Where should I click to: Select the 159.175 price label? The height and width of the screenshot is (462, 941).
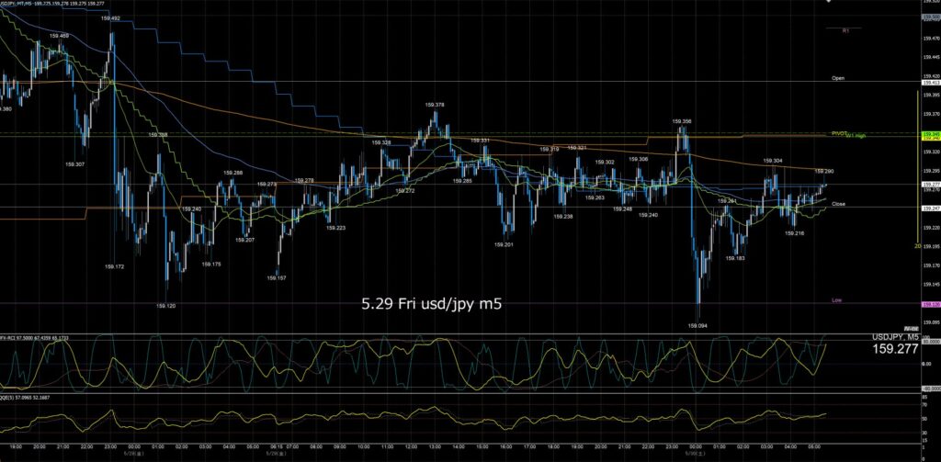[211, 264]
